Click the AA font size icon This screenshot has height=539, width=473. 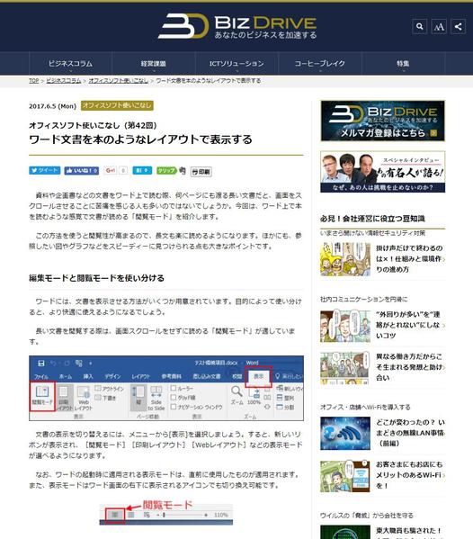point(439,26)
